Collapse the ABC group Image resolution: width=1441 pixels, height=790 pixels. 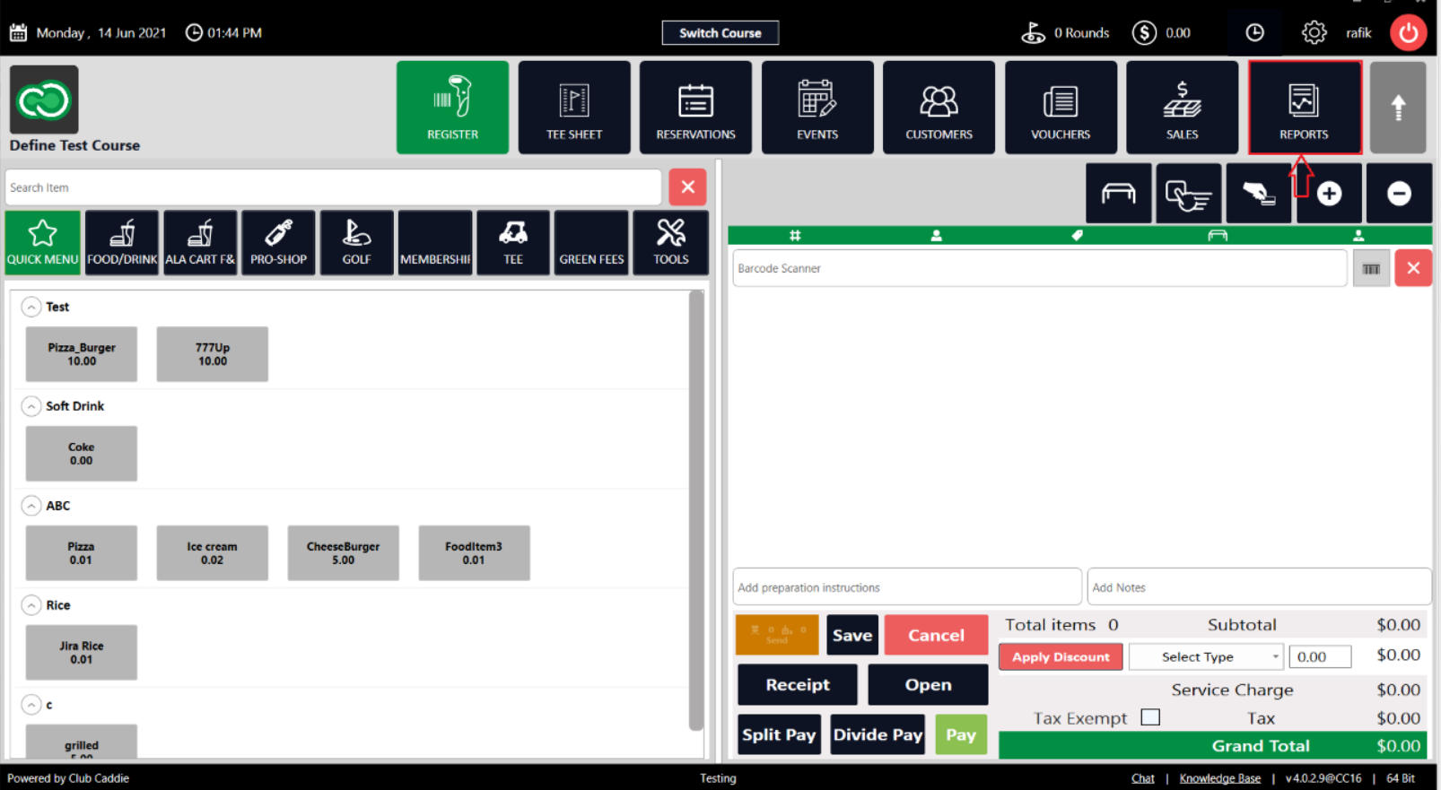[x=31, y=507]
